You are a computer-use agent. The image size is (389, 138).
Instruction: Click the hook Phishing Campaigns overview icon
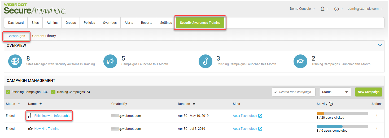[x=206, y=61]
